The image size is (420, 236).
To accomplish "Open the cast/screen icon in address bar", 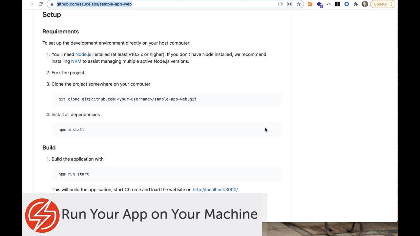I will point(280,4).
